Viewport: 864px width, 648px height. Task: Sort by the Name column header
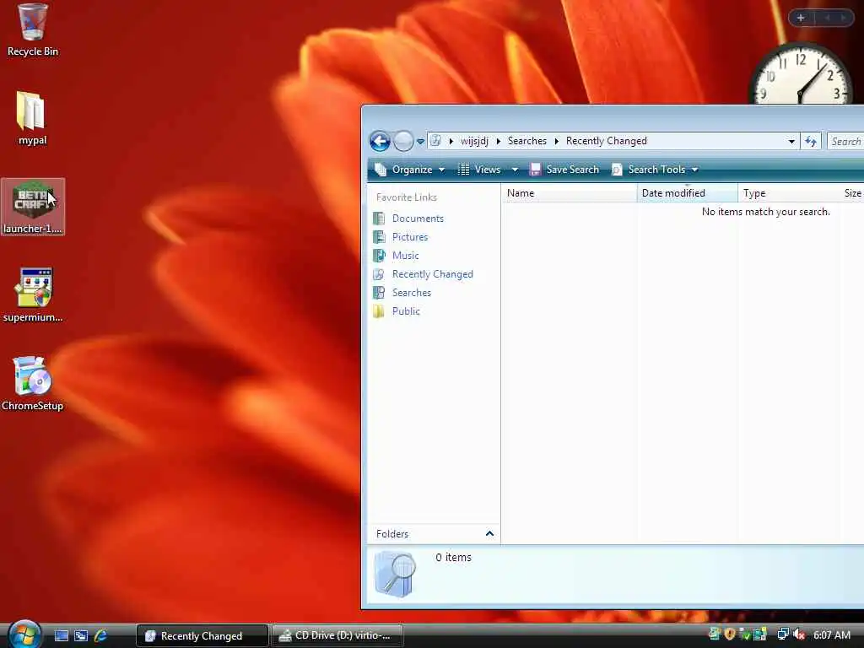[x=570, y=193]
